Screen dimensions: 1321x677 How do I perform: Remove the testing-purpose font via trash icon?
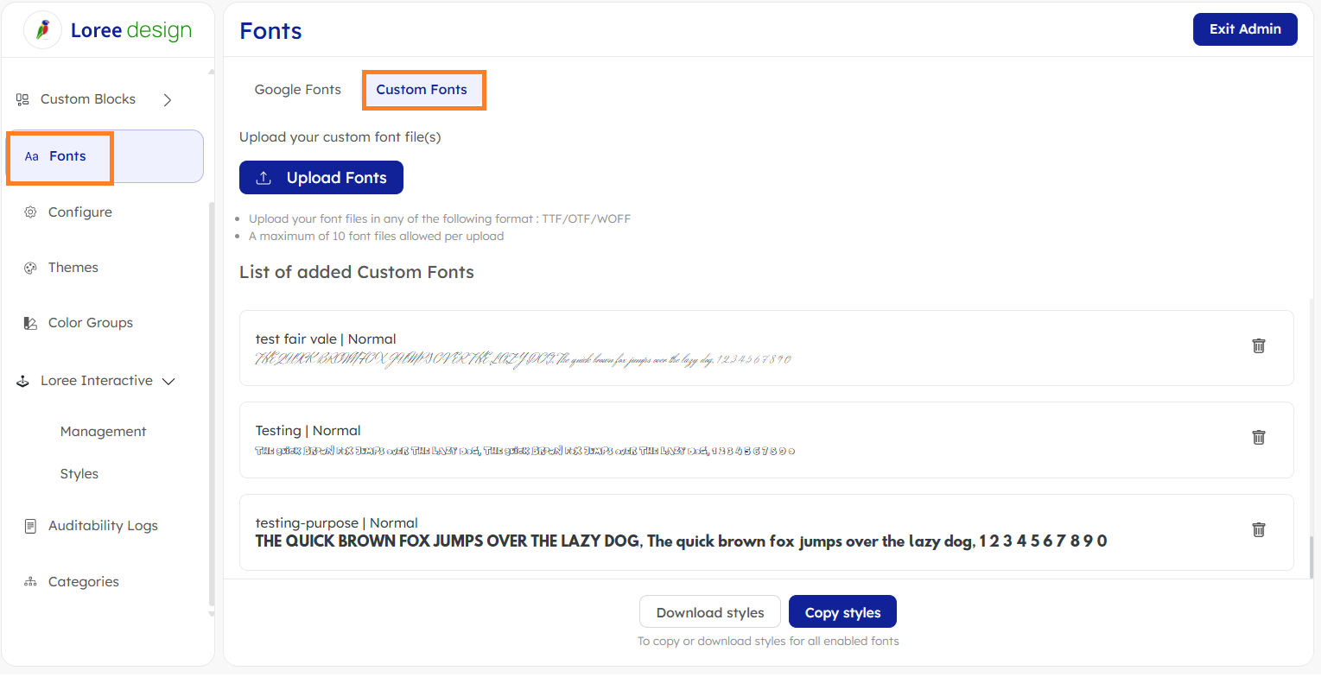pyautogui.click(x=1259, y=529)
